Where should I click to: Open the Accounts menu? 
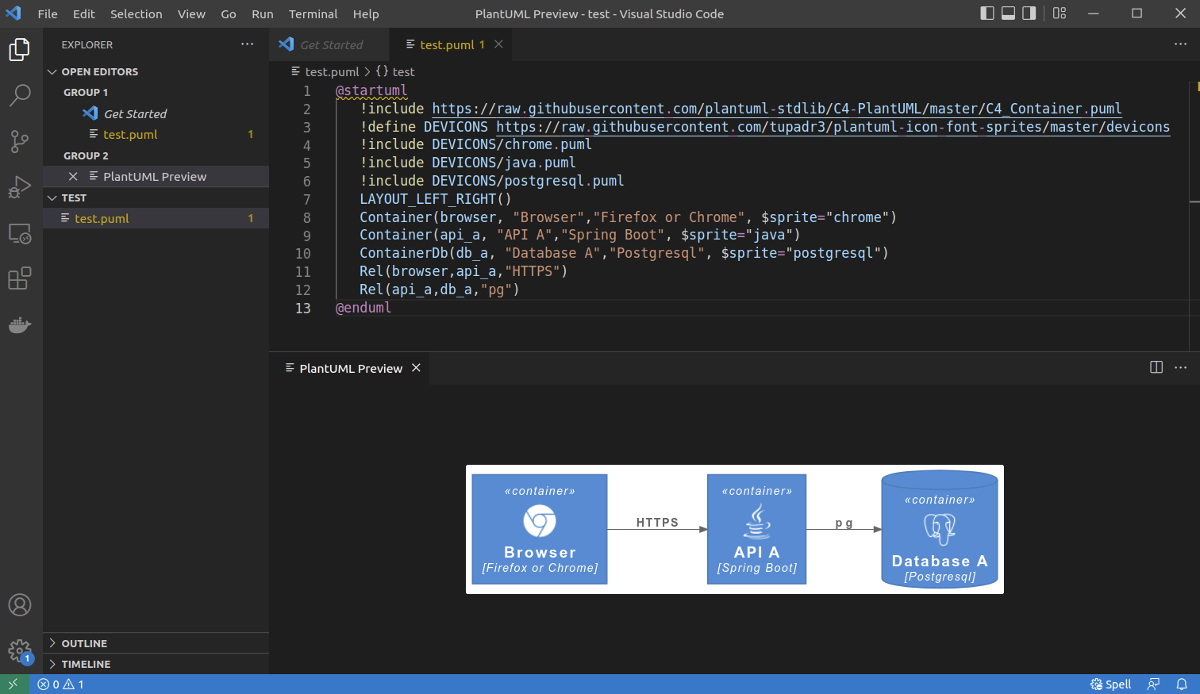[x=20, y=605]
